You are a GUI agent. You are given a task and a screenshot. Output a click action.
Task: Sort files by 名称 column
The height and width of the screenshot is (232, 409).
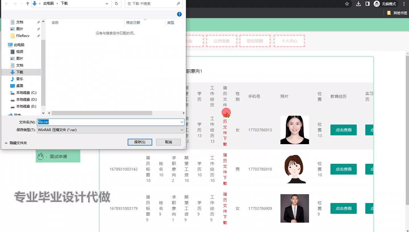click(55, 23)
